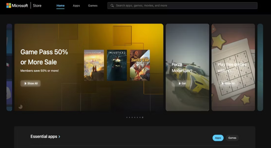Click the Microsoft logo

(17, 6)
